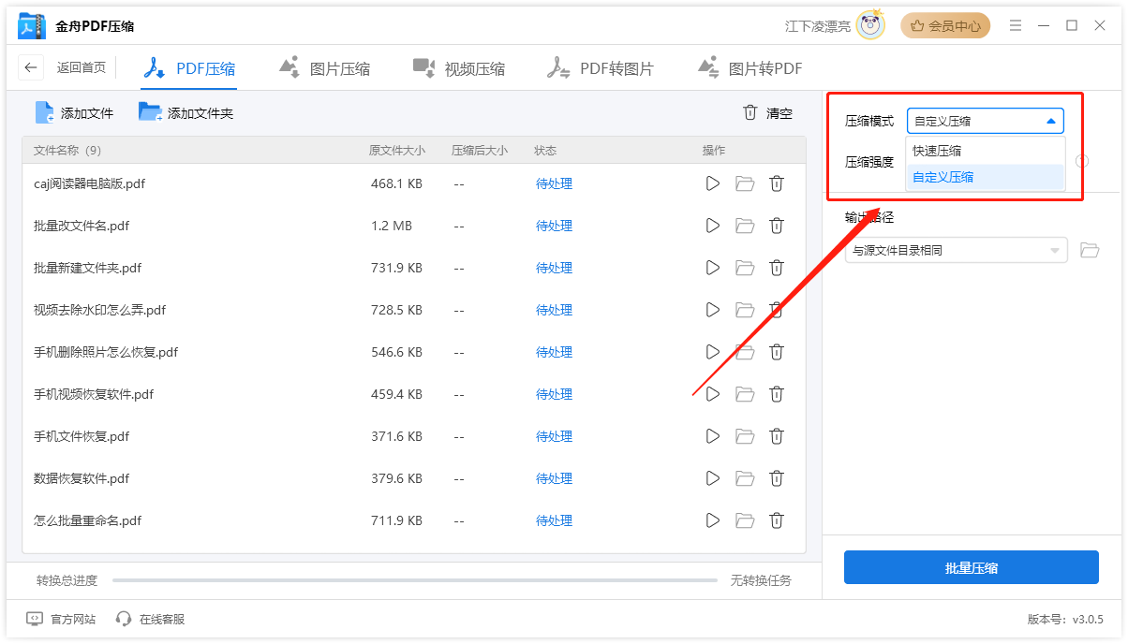The image size is (1128, 644).
Task: Click the 批量压缩 button
Action: click(x=971, y=567)
